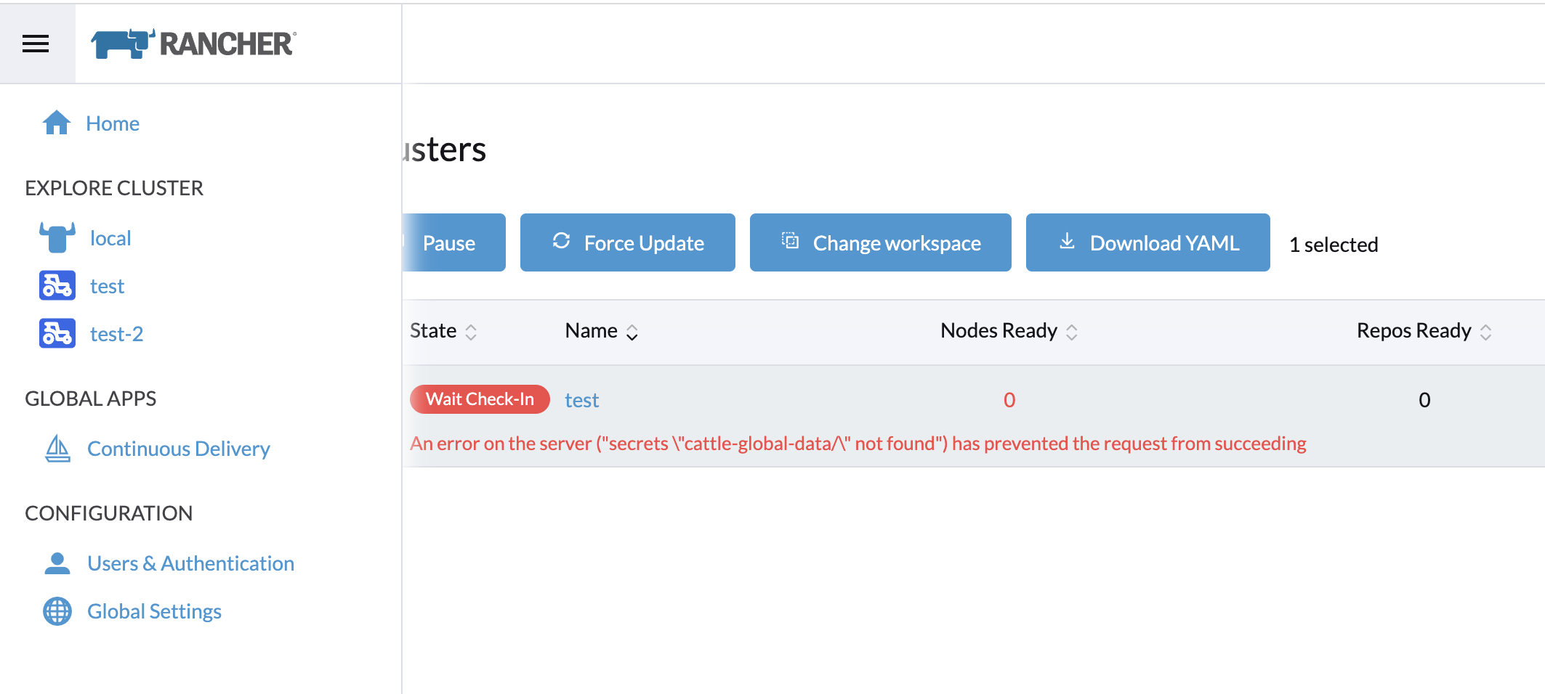
Task: Click the Continuous Delivery sailboat icon
Action: [57, 448]
